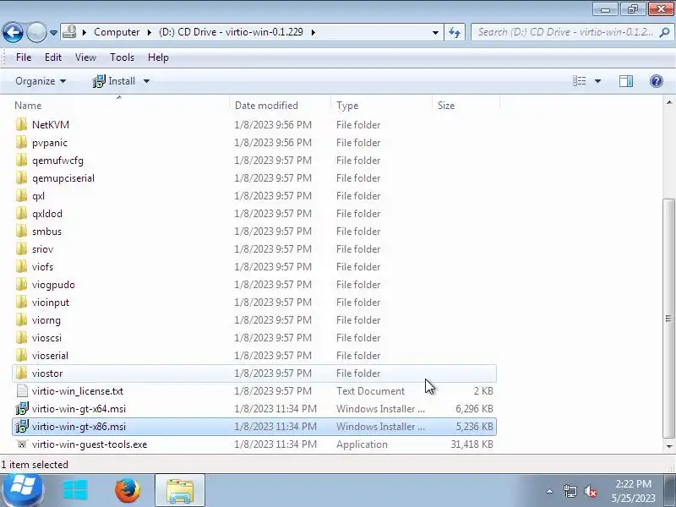Open the Install button dropdown arrow
The image size is (676, 507).
(146, 81)
